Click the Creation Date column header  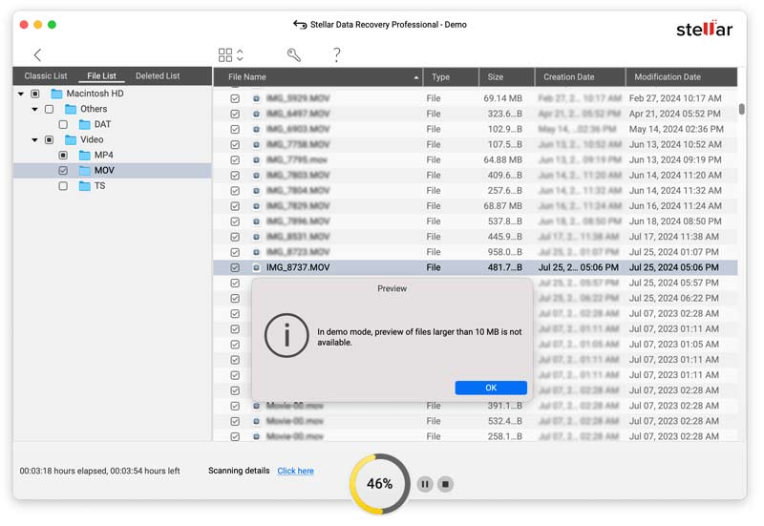coord(580,77)
